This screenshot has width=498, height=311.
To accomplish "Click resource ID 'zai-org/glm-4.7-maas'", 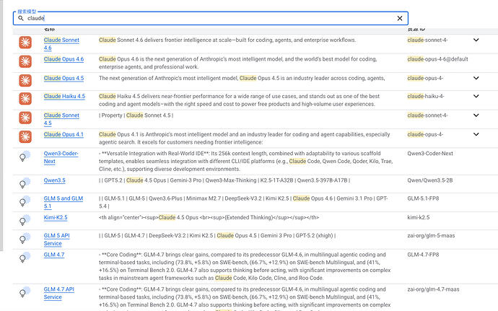I will click(433, 289).
